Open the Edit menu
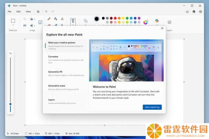This screenshot has width=209, height=139. (x=19, y=12)
